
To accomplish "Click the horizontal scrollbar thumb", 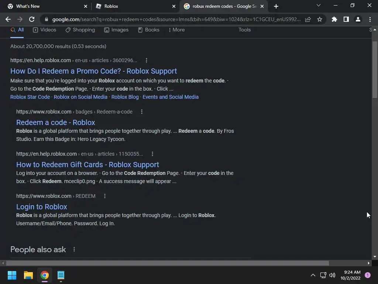I will pos(168,263).
